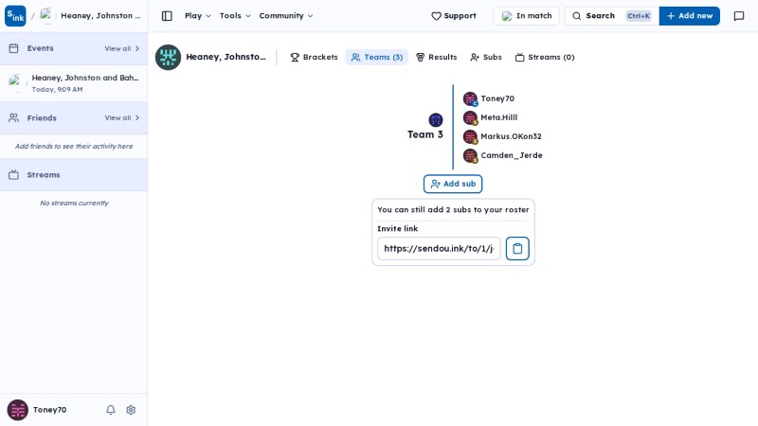Viewport: 758px width, 426px height.
Task: Click Add new button
Action: [x=690, y=16]
